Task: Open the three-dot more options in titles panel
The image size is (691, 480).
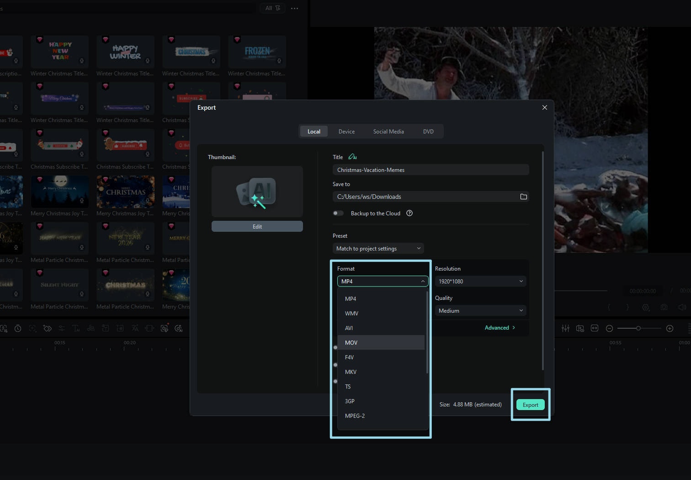Action: pyautogui.click(x=294, y=8)
